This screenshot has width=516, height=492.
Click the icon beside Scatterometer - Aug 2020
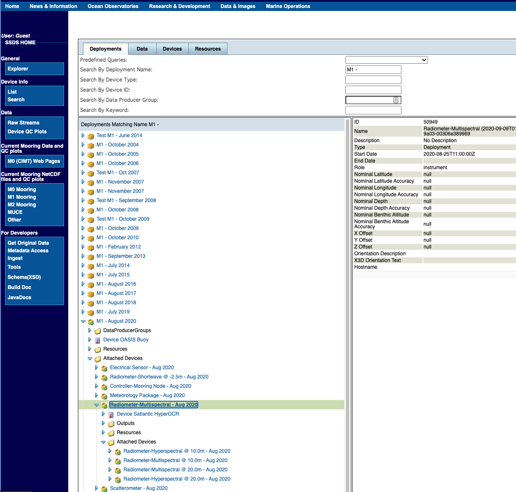pyautogui.click(x=104, y=489)
